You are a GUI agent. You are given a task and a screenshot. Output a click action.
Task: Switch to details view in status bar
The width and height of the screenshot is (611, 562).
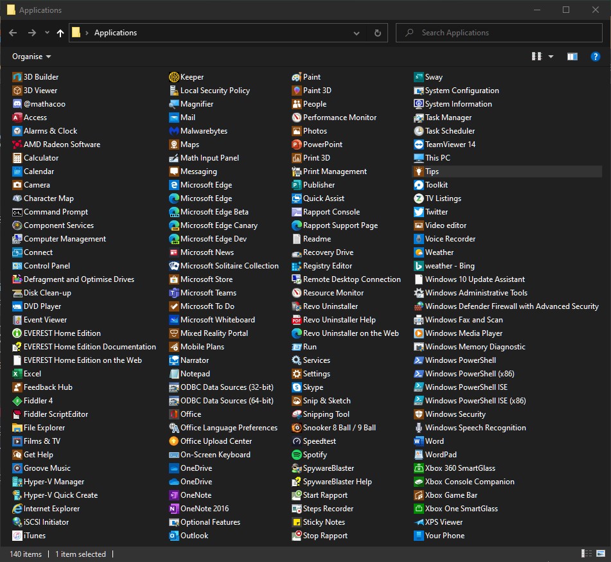point(586,554)
